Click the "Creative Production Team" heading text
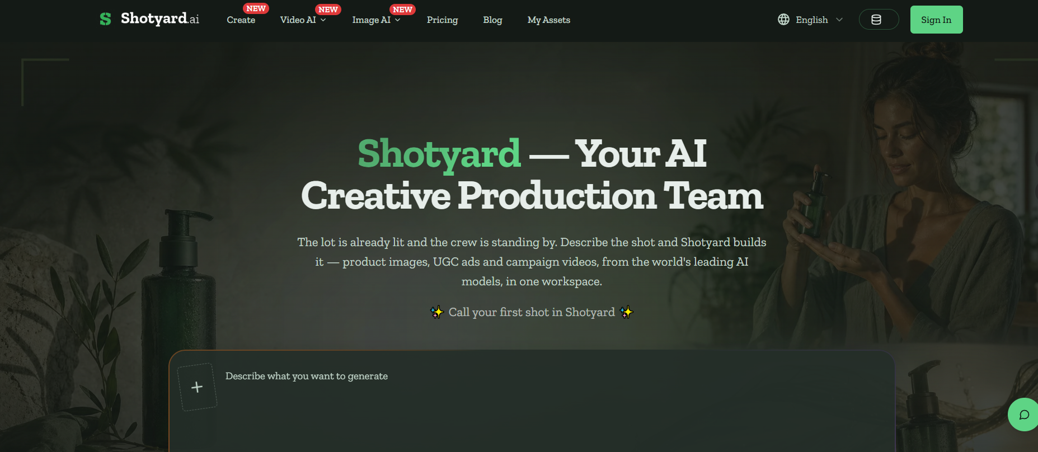 coord(532,196)
